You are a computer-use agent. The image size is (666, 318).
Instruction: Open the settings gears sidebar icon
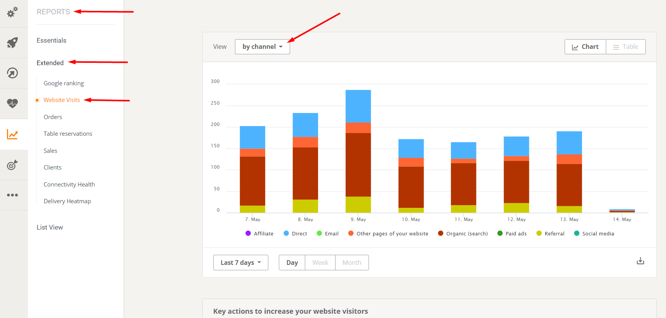[12, 12]
